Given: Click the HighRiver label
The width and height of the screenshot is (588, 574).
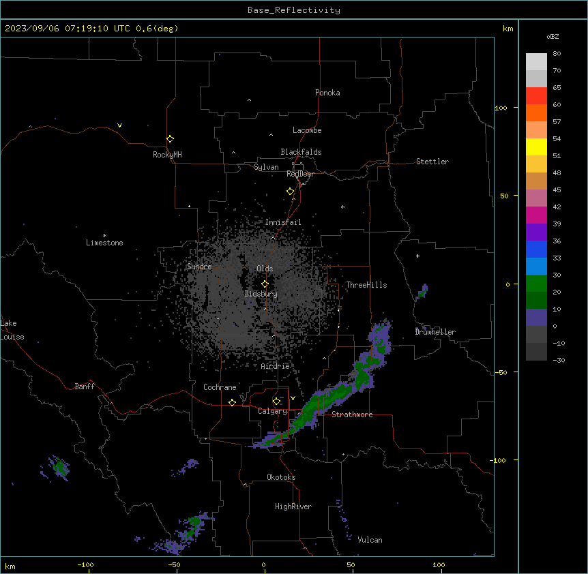Looking at the screenshot, I should point(293,507).
